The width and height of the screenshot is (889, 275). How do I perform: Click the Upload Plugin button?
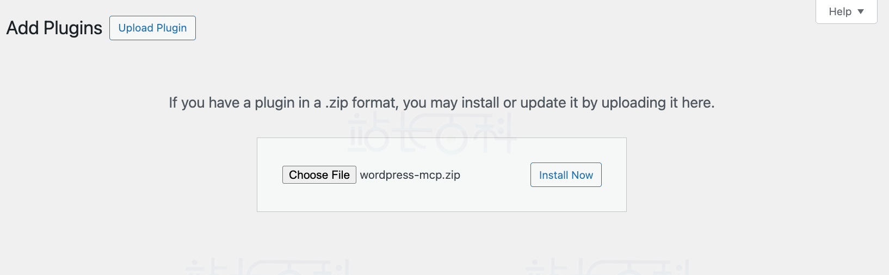[x=152, y=28]
